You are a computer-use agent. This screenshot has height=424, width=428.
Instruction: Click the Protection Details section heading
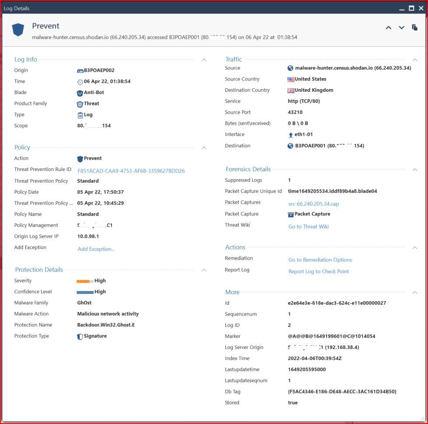point(39,270)
